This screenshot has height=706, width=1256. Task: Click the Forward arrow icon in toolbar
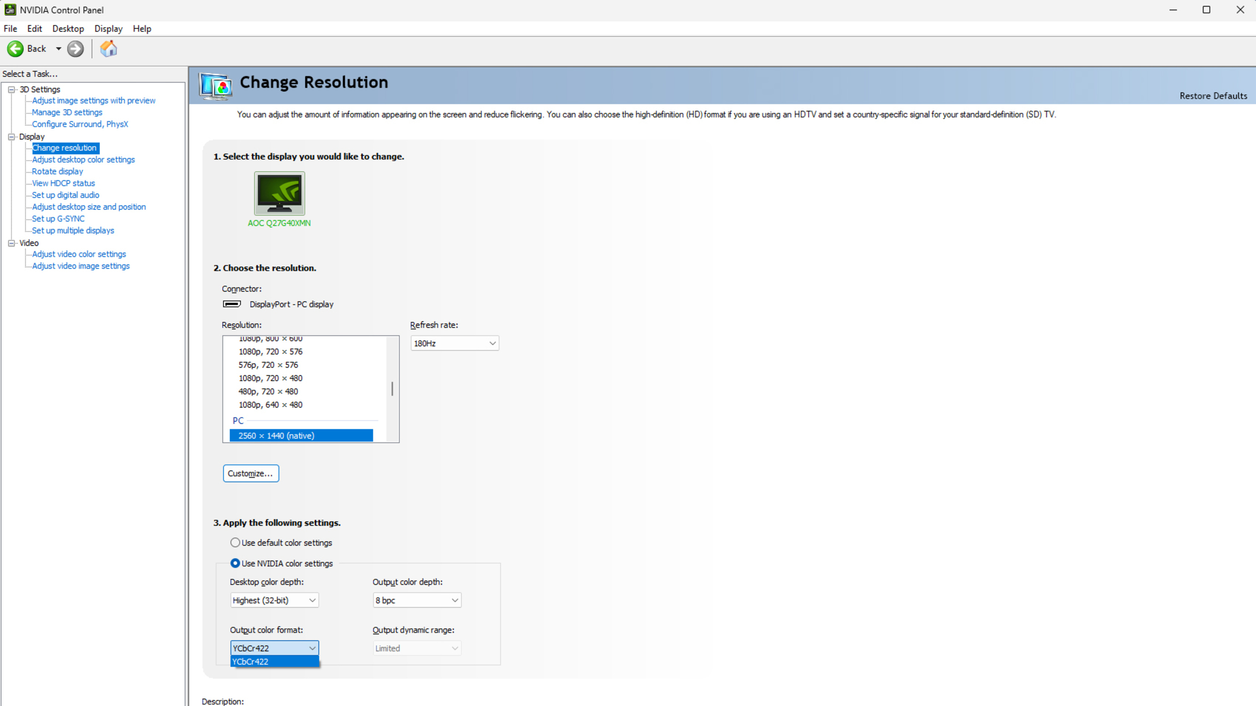pyautogui.click(x=75, y=49)
